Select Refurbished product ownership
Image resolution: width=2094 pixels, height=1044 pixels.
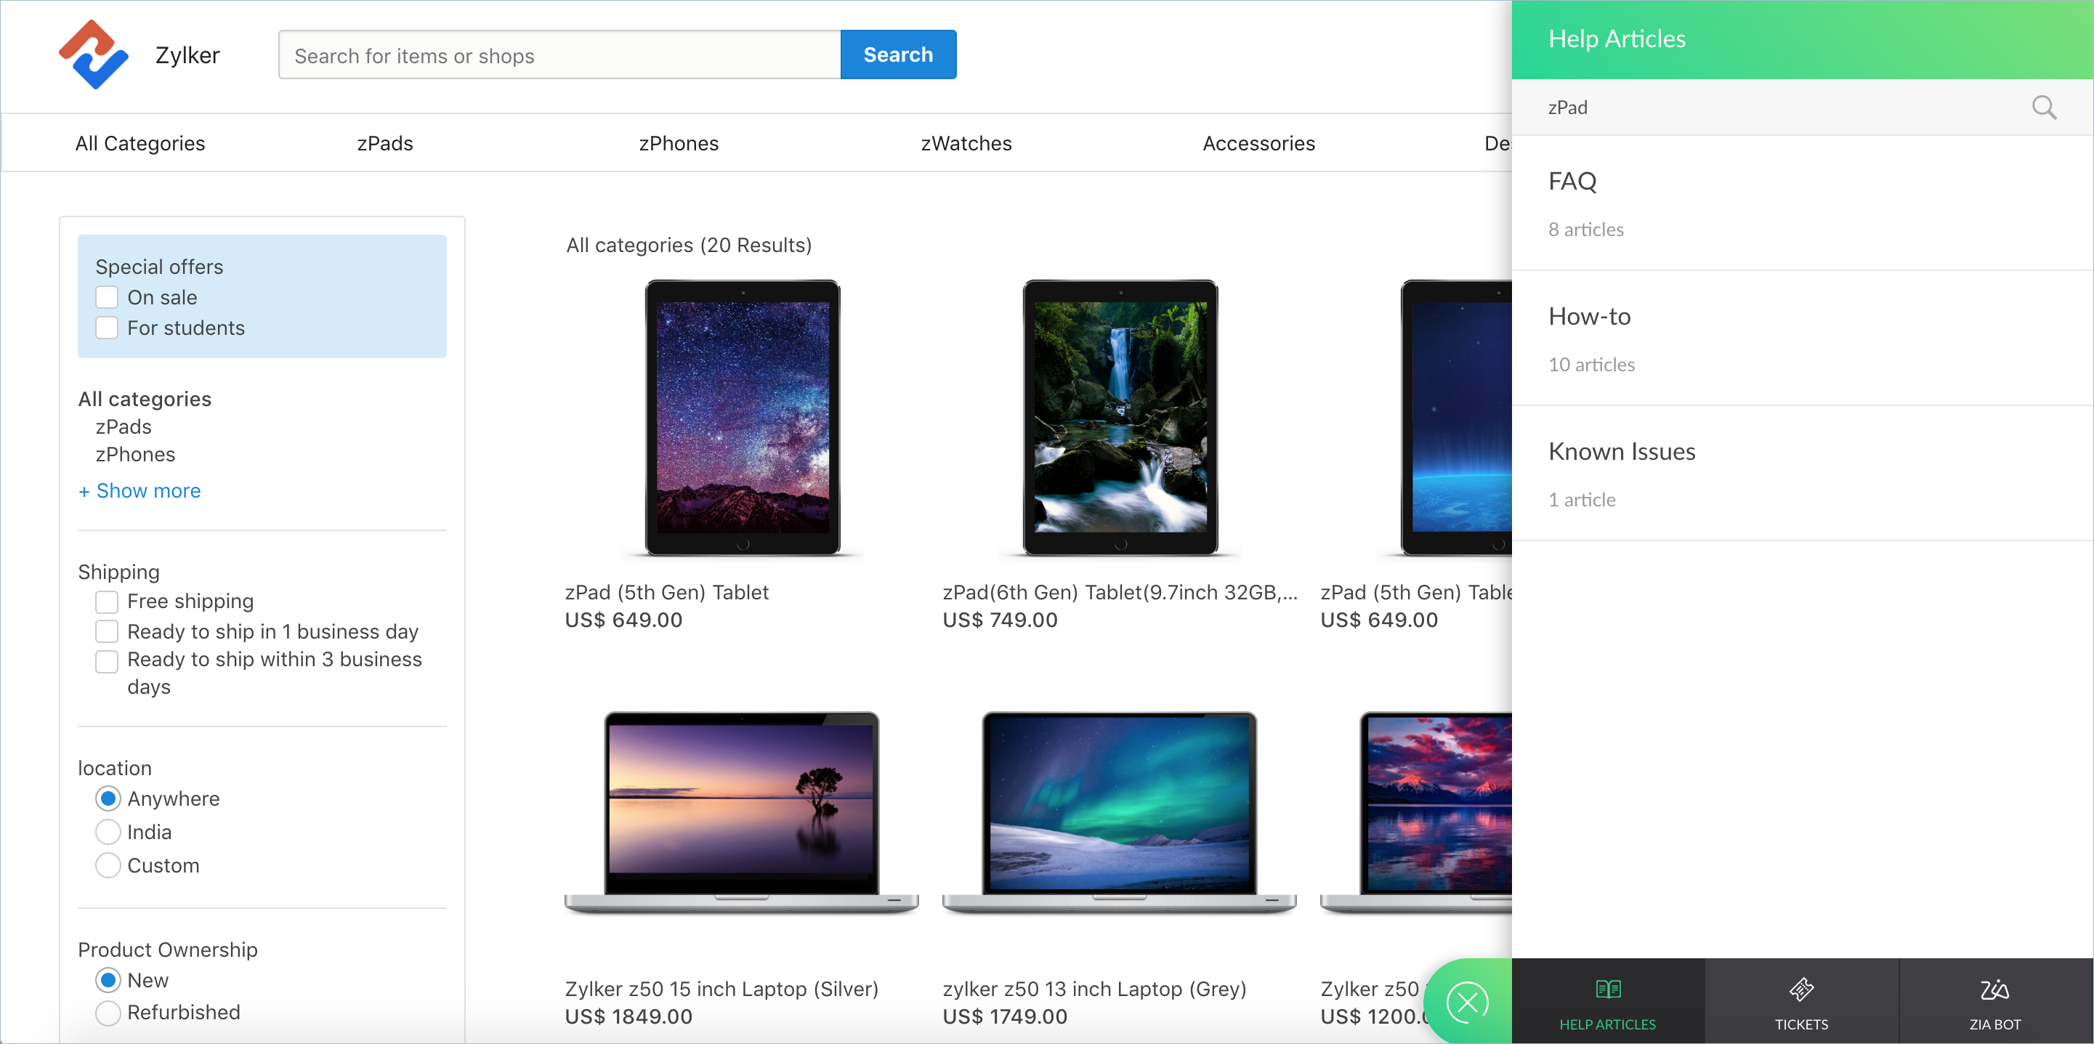point(108,1012)
